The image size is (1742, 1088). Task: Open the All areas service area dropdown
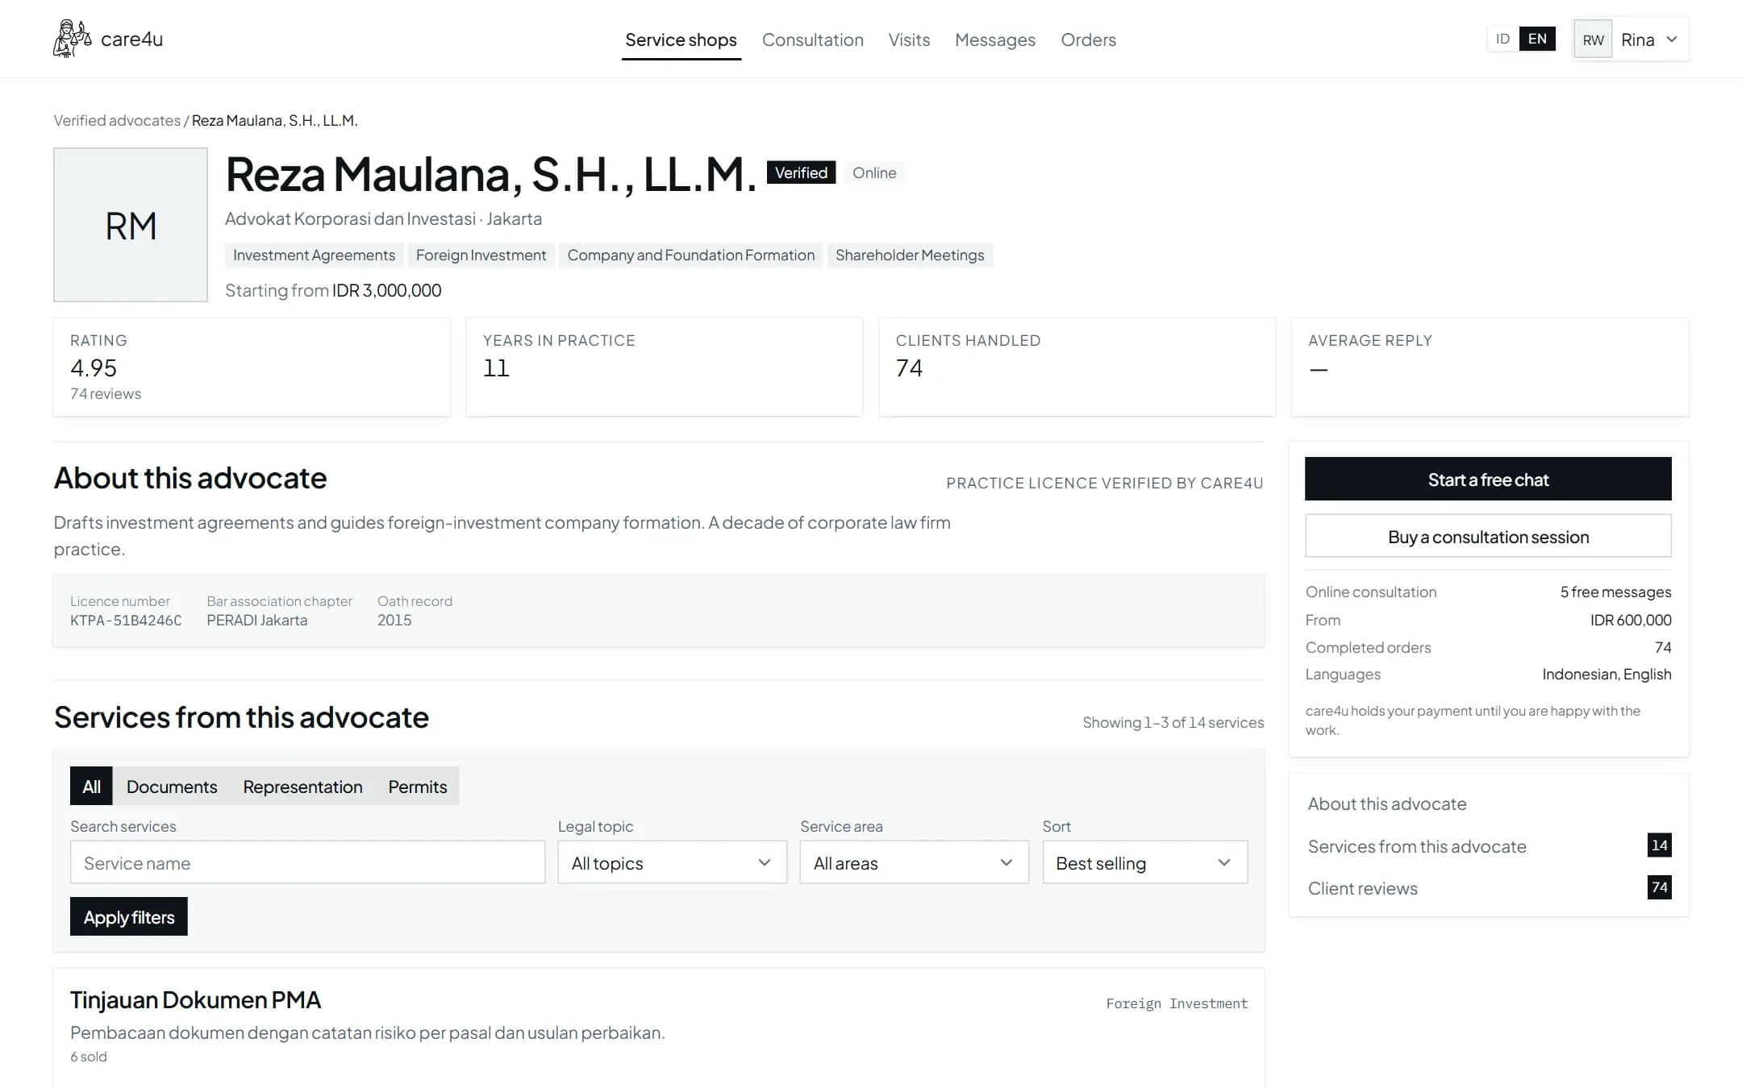[x=914, y=862]
